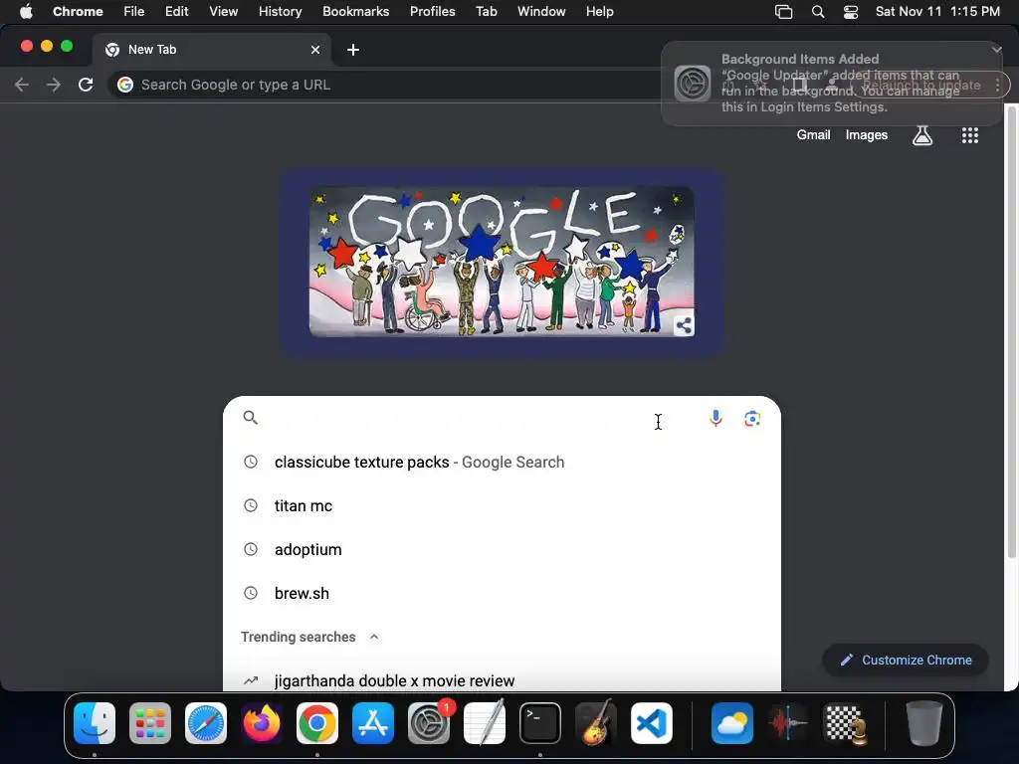1019x764 pixels.
Task: Open Search Labs flask icon
Action: coord(922,135)
